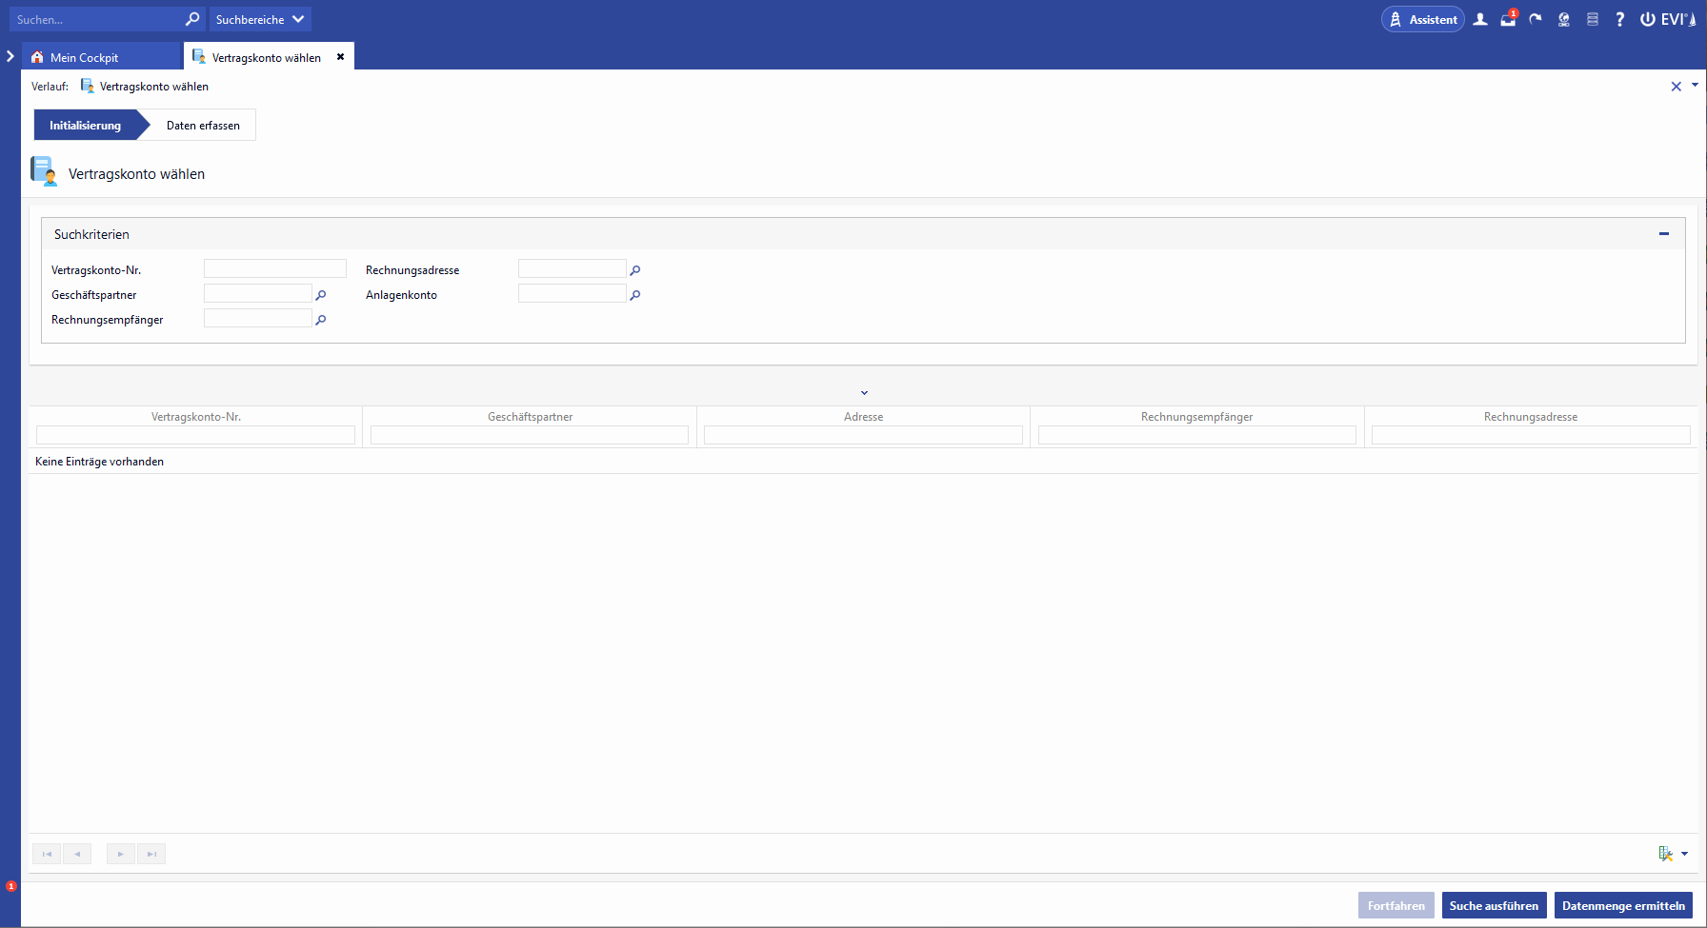The image size is (1707, 928).
Task: Click the user profile icon
Action: pyautogui.click(x=1480, y=19)
